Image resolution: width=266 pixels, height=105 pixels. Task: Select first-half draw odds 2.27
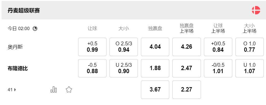click(x=186, y=90)
